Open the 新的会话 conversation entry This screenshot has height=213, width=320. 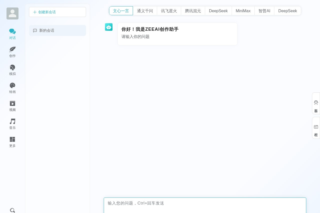pos(57,30)
